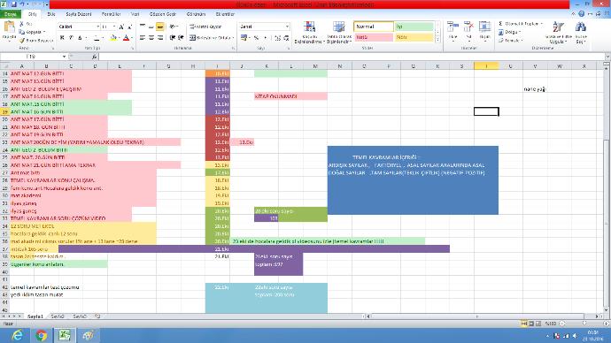Click the red font color A icon
Image resolution: width=611 pixels, height=343 pixels.
[x=126, y=38]
